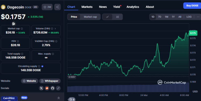This screenshot has width=201, height=101.
Task: Open Vol/Mkt Cap (24h) info icon
Action: 56,41
